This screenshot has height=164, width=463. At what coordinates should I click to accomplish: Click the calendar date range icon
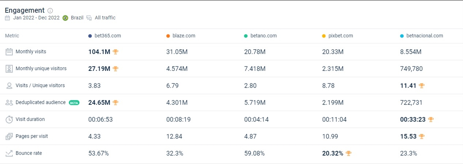click(8, 18)
